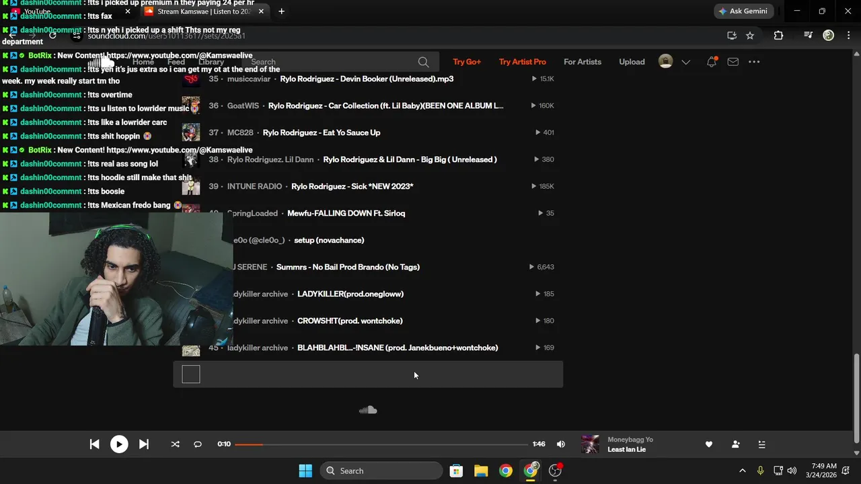The height and width of the screenshot is (484, 861).
Task: Select Mewfu-FALLING DOWN Ft. Sirloq
Action: coord(346,213)
